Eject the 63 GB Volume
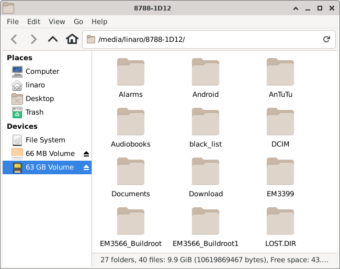The image size is (340, 269). point(86,167)
